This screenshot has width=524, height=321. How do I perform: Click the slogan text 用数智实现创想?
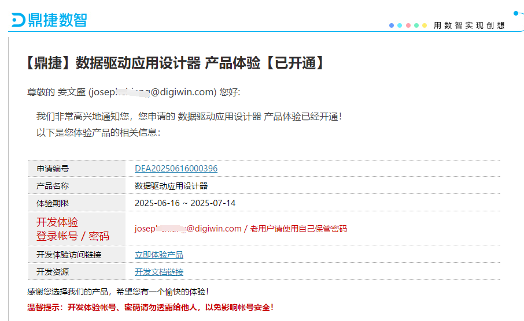point(469,25)
